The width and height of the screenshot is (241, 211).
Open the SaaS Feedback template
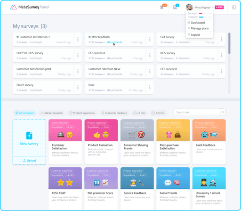coord(209,142)
